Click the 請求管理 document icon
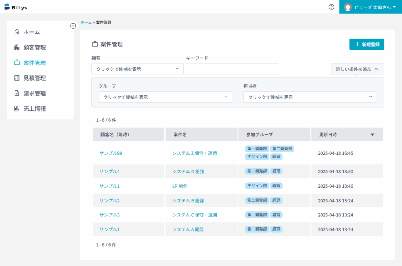402x266 pixels. [x=16, y=94]
